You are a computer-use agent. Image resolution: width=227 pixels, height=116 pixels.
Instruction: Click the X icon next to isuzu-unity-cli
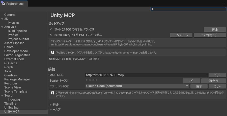(51, 35)
